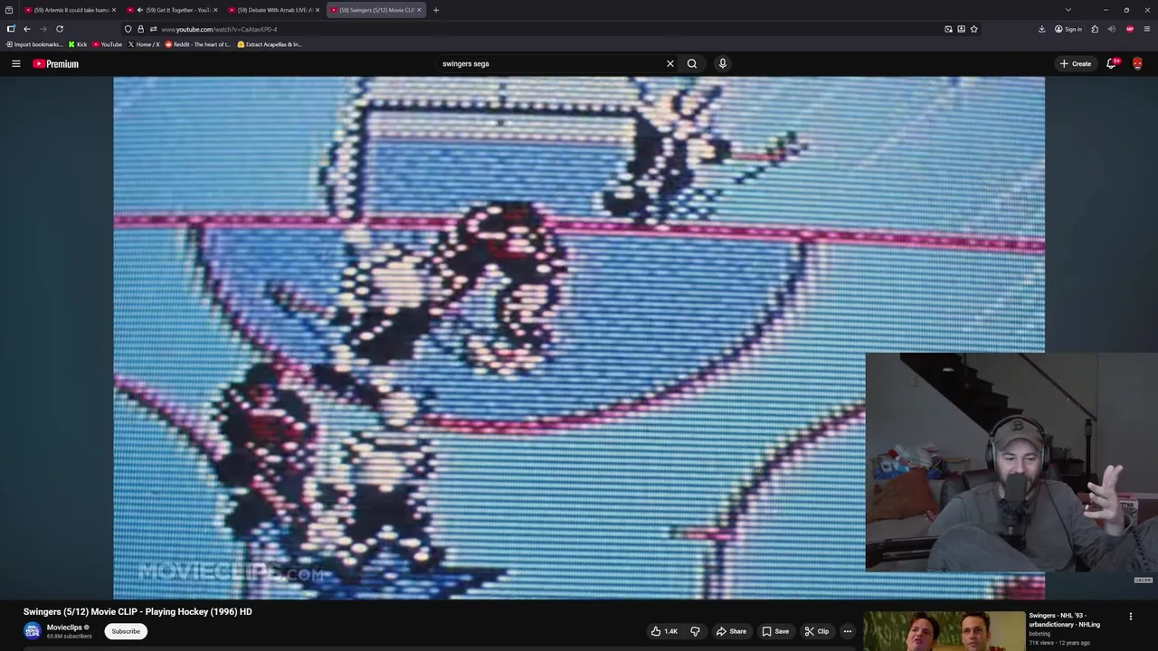Bookmark this page with the star
This screenshot has width=1158, height=651.
pyautogui.click(x=973, y=29)
